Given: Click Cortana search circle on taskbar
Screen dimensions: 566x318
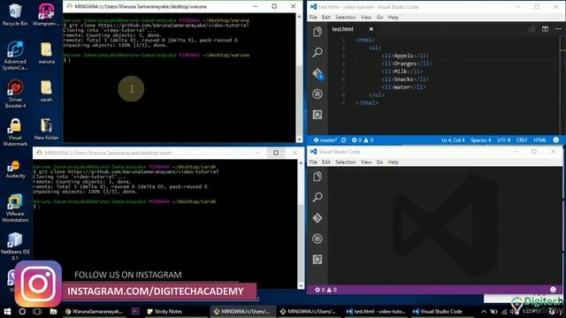Looking at the screenshot, I should tap(22, 312).
